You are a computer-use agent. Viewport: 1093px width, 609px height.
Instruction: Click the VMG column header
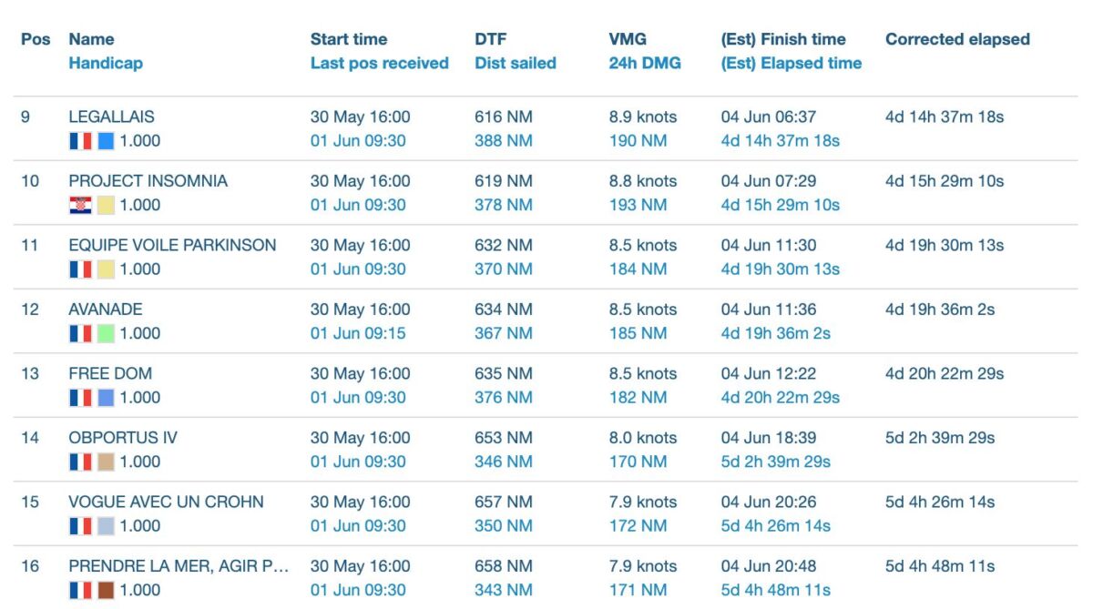click(x=627, y=39)
